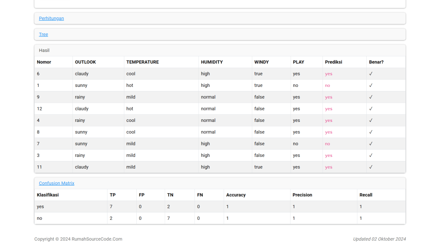Click the checkmark in row number 1

pos(371,86)
